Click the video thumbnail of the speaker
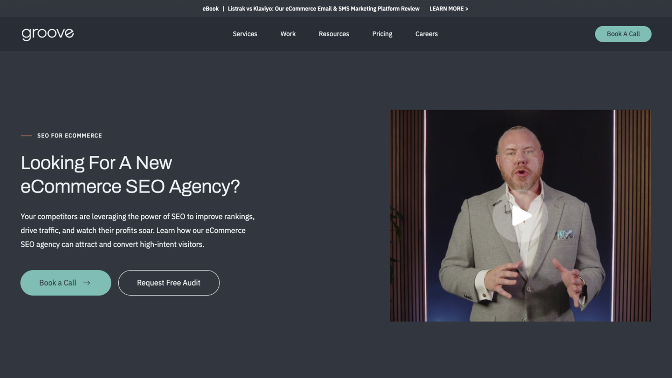The width and height of the screenshot is (672, 378). tap(520, 216)
